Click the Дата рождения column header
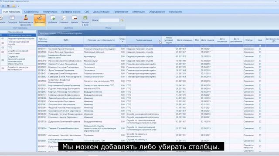The height and width of the screenshot is (156, 279). point(184,40)
